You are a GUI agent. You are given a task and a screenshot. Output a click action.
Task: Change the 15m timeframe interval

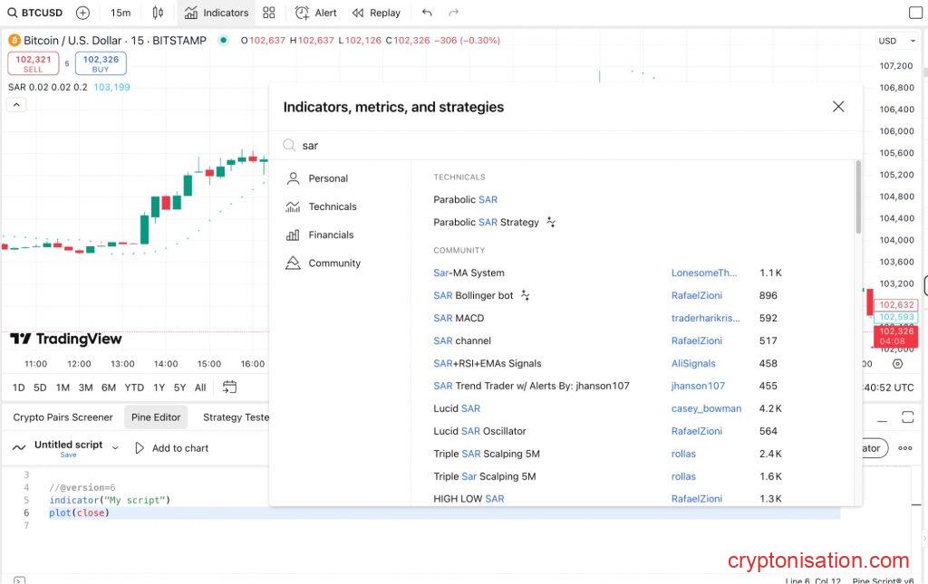[121, 13]
